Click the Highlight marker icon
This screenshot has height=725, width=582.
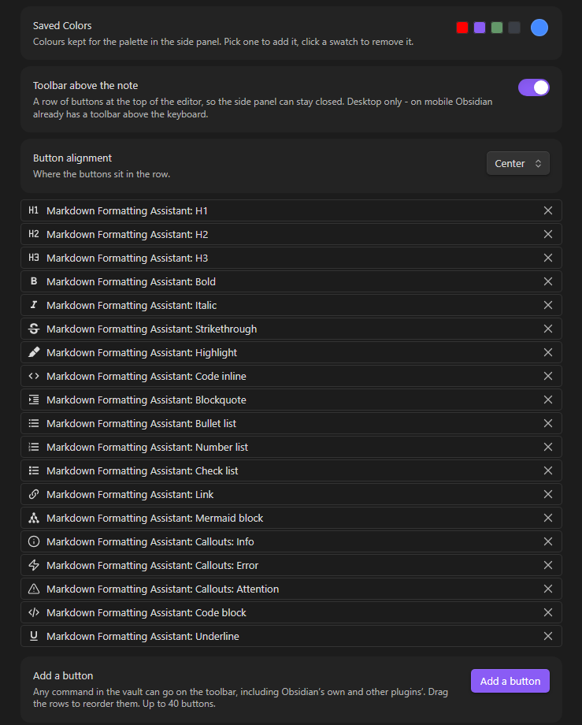pos(34,352)
